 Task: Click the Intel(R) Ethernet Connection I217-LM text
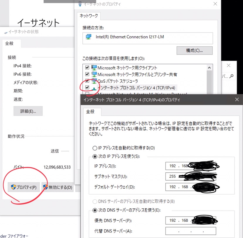(x=130, y=37)
